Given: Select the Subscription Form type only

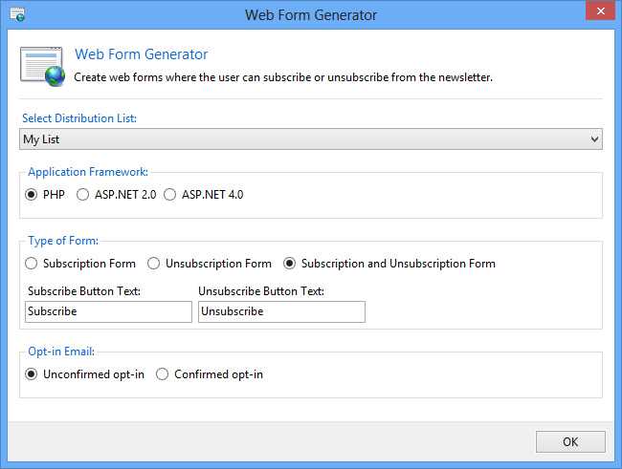Looking at the screenshot, I should click(33, 264).
